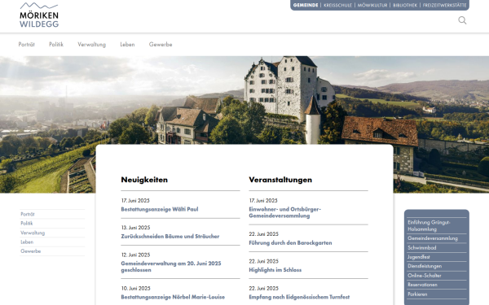Open the MÖWIKULTUR top tab
The image size is (489, 305).
[x=372, y=6]
